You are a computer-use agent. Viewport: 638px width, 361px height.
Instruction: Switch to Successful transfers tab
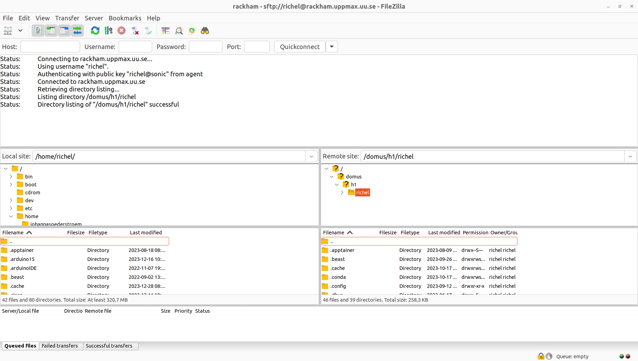pos(109,346)
